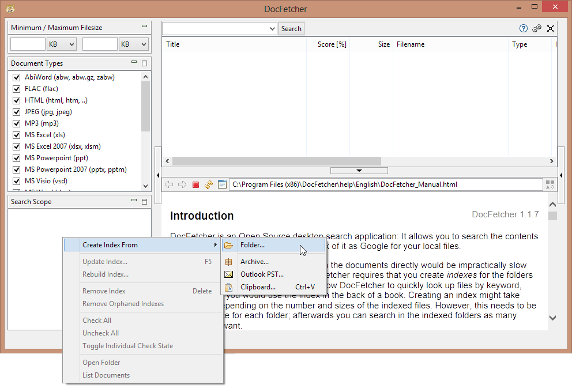
Task: Uncheck FLAC document type
Action: (x=16, y=89)
